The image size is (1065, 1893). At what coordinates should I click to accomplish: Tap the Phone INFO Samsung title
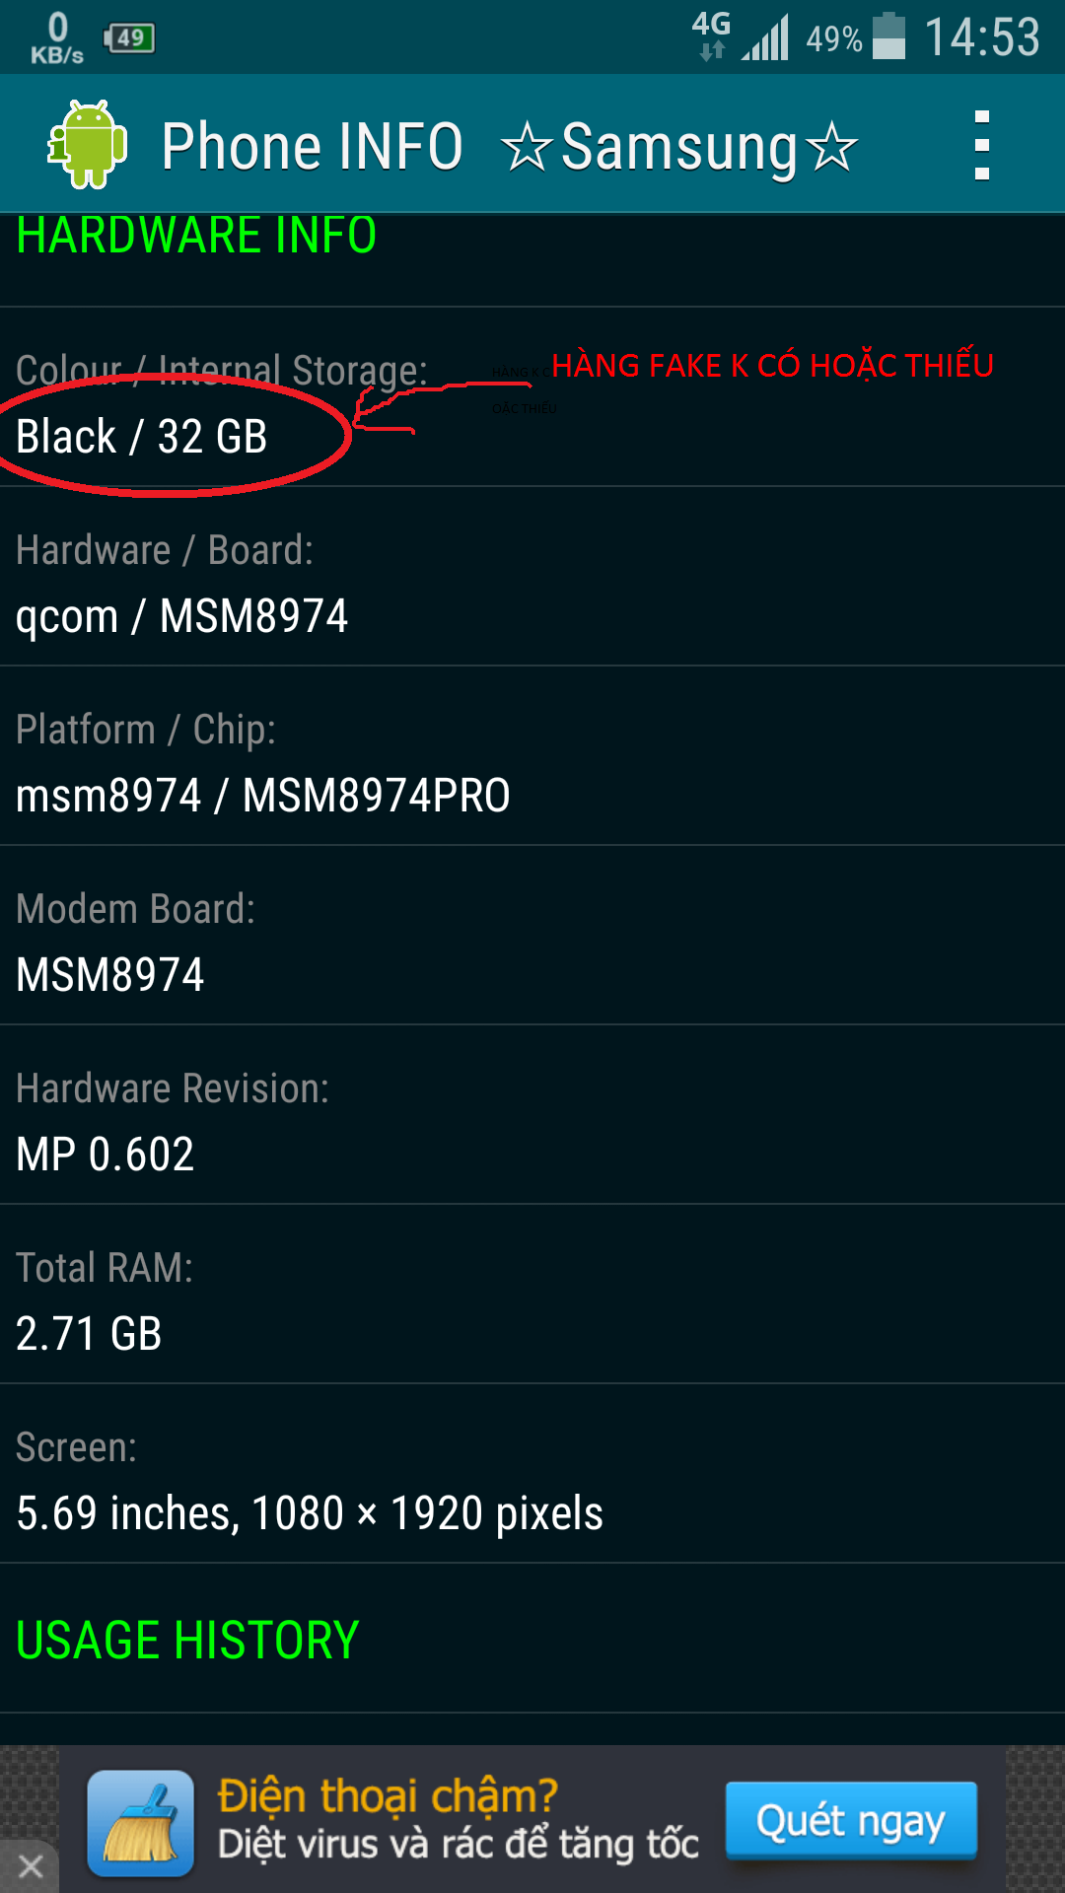click(x=510, y=147)
